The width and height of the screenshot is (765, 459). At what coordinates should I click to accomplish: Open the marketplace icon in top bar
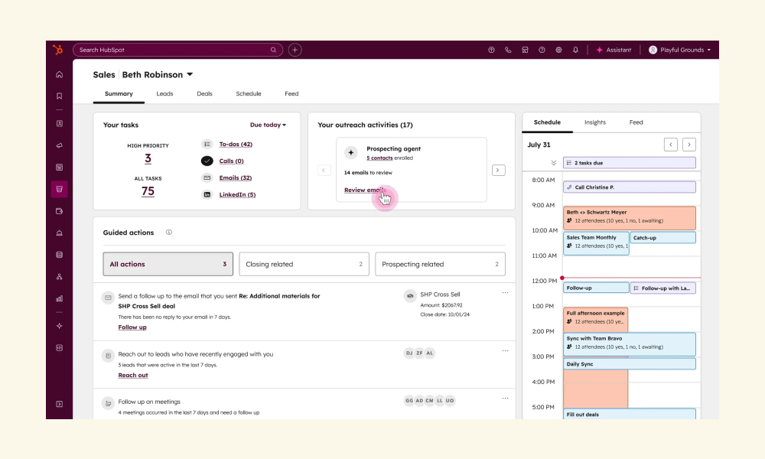coord(525,50)
